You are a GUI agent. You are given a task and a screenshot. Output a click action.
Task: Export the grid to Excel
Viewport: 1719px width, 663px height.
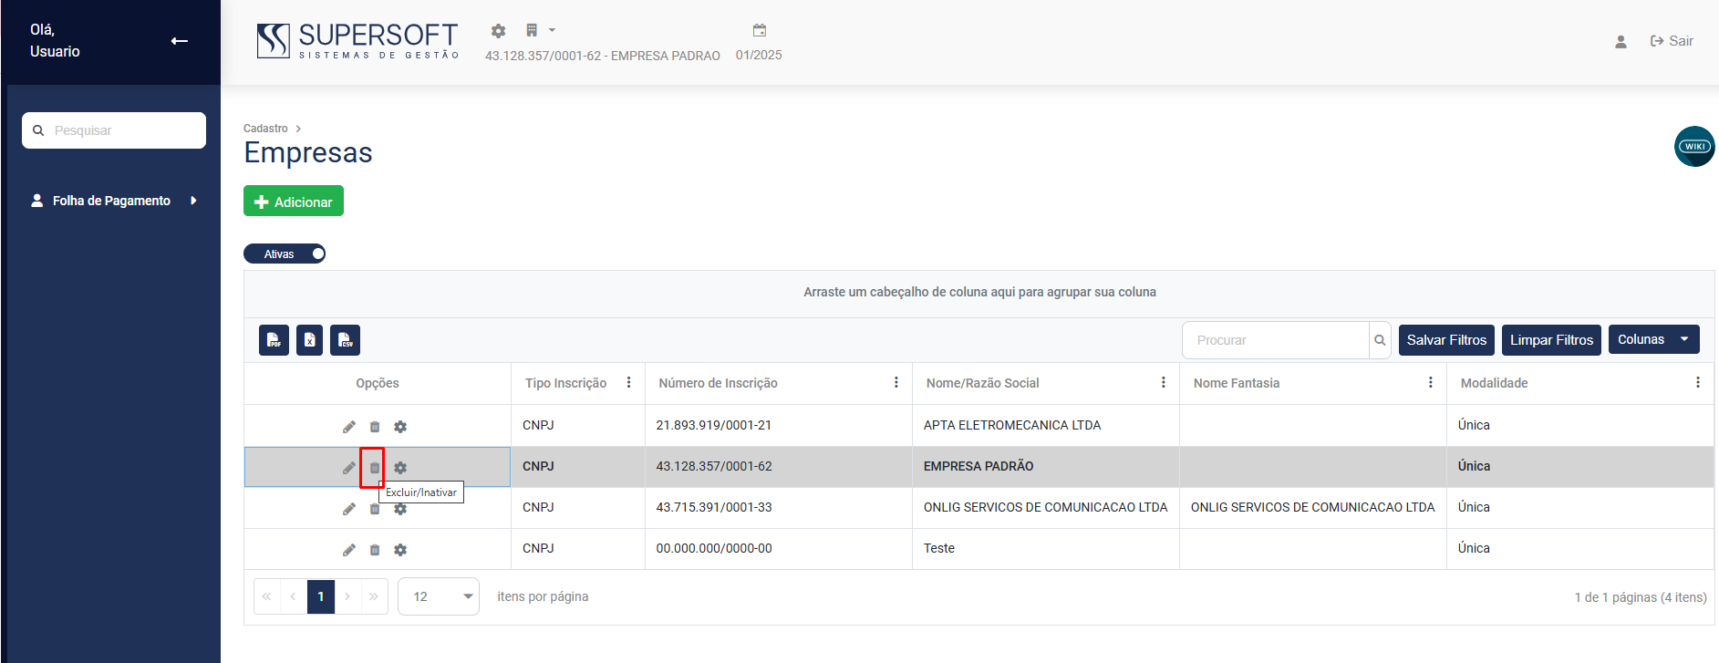(x=309, y=340)
